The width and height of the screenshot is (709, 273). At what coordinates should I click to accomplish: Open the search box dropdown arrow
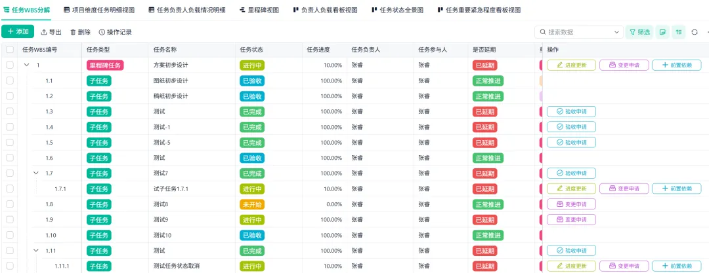point(616,32)
